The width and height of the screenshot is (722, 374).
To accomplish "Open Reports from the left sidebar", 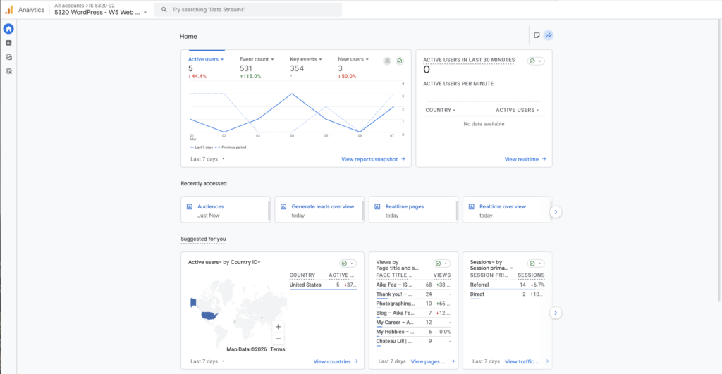I will tap(8, 43).
